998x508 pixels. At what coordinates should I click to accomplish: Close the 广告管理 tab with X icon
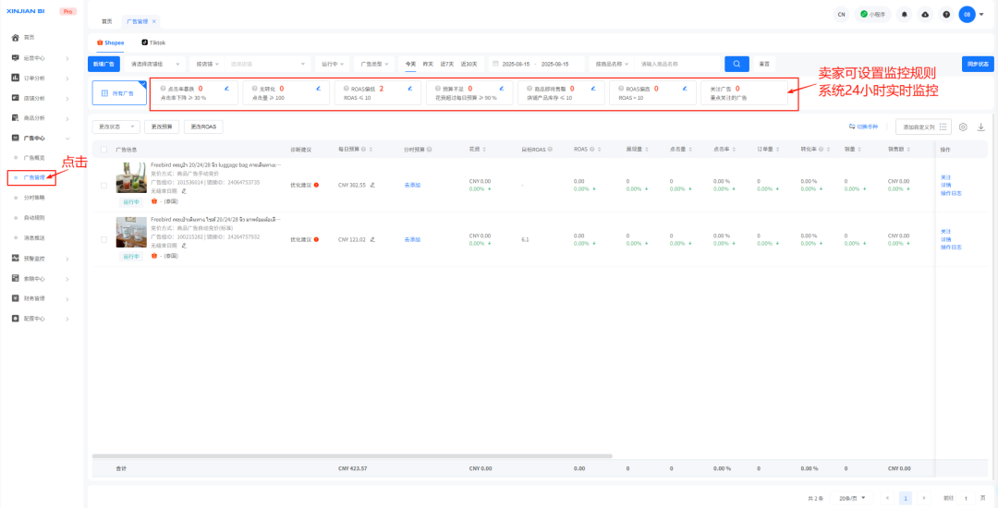154,21
